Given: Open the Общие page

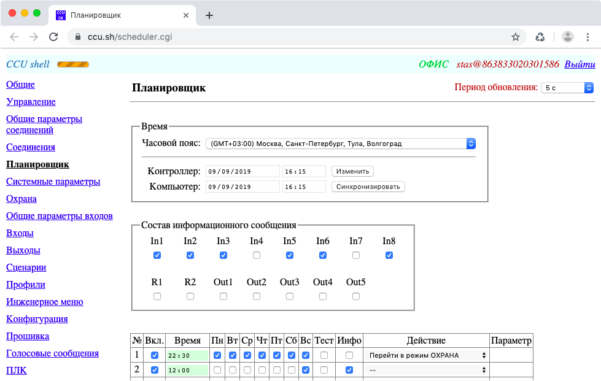Looking at the screenshot, I should click(20, 85).
